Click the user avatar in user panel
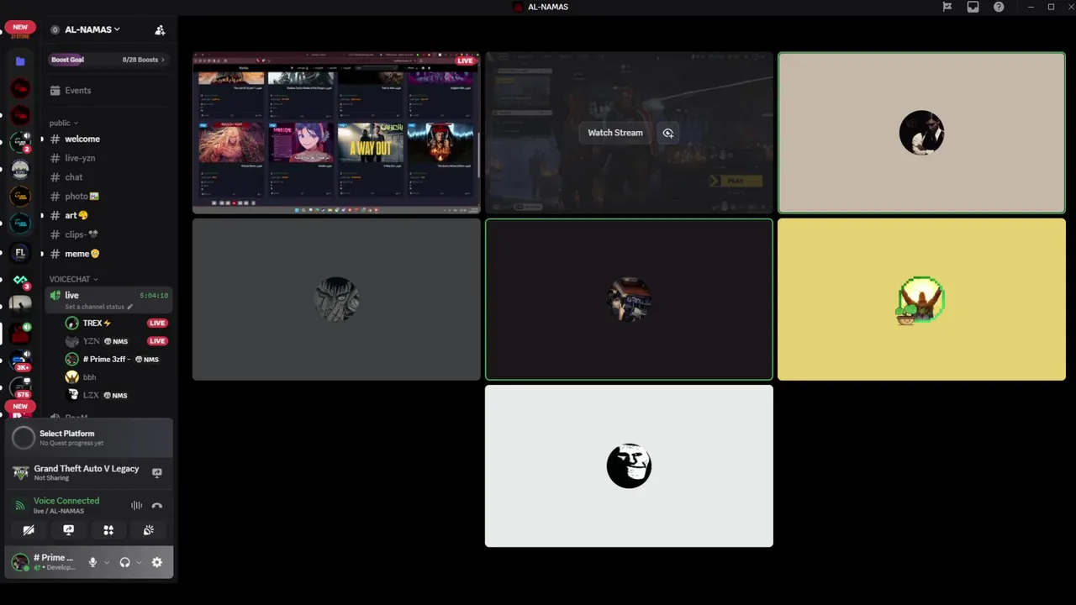Viewport: 1076px width, 605px height. click(x=20, y=562)
